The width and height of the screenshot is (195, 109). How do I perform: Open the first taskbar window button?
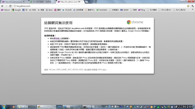coord(27,107)
